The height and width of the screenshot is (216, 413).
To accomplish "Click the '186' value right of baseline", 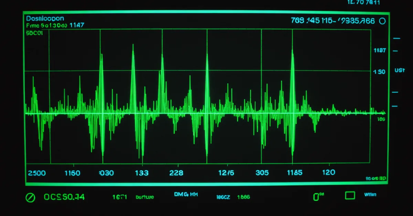I will click(381, 119).
